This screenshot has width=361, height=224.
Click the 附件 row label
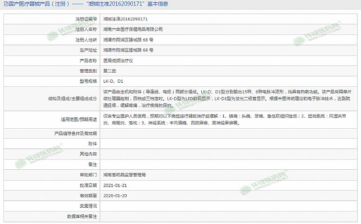[x=93, y=144]
